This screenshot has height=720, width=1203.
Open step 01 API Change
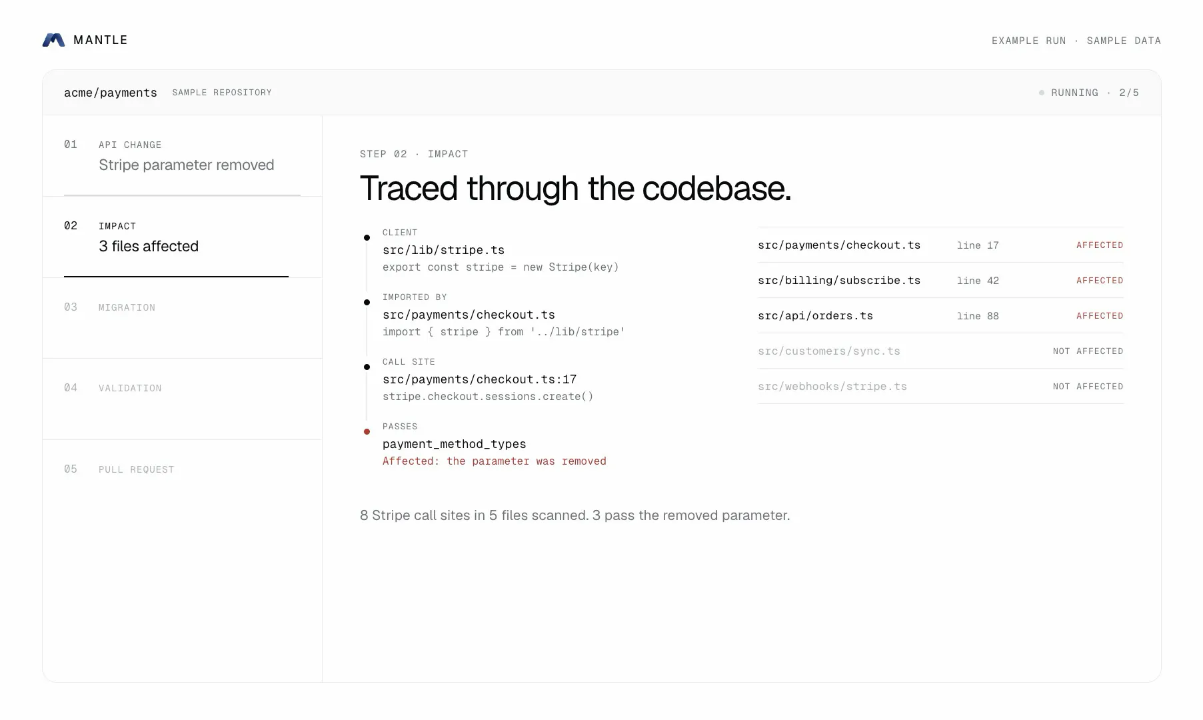182,156
